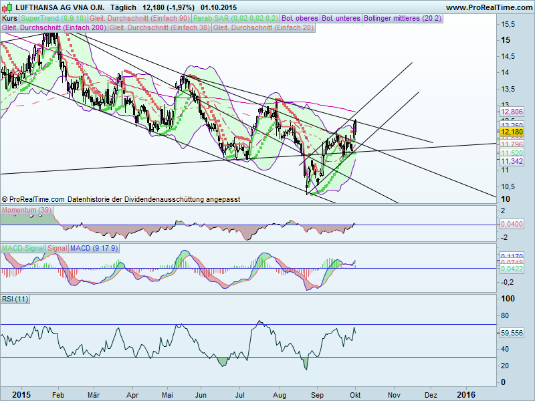This screenshot has width=535, height=401.
Task: Click the Mär label on time axis
Action: [x=94, y=395]
